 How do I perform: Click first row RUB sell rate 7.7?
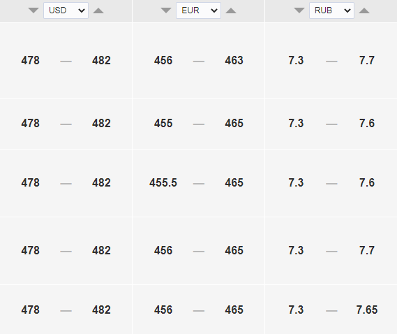[x=367, y=60]
